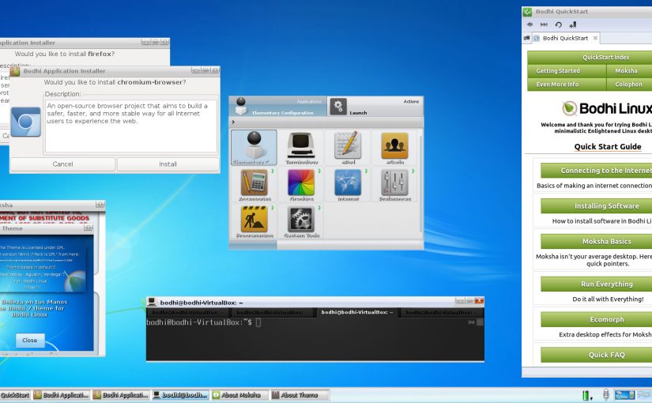This screenshot has width=652, height=403.
Task: Select the second terminal tab
Action: [272, 312]
